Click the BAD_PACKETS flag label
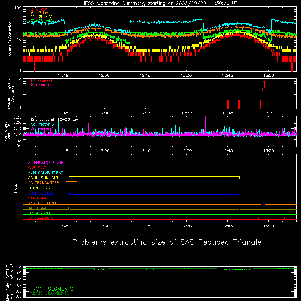Screen dimensions: 301x301 (x=41, y=218)
